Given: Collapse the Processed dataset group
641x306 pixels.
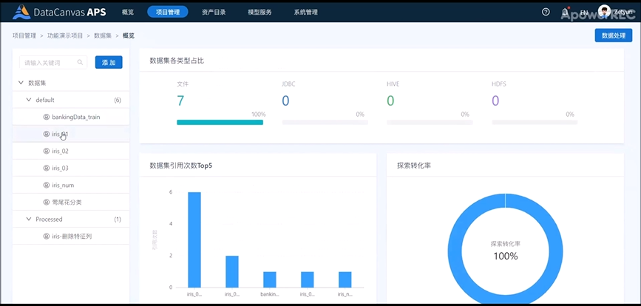Looking at the screenshot, I should tap(29, 220).
